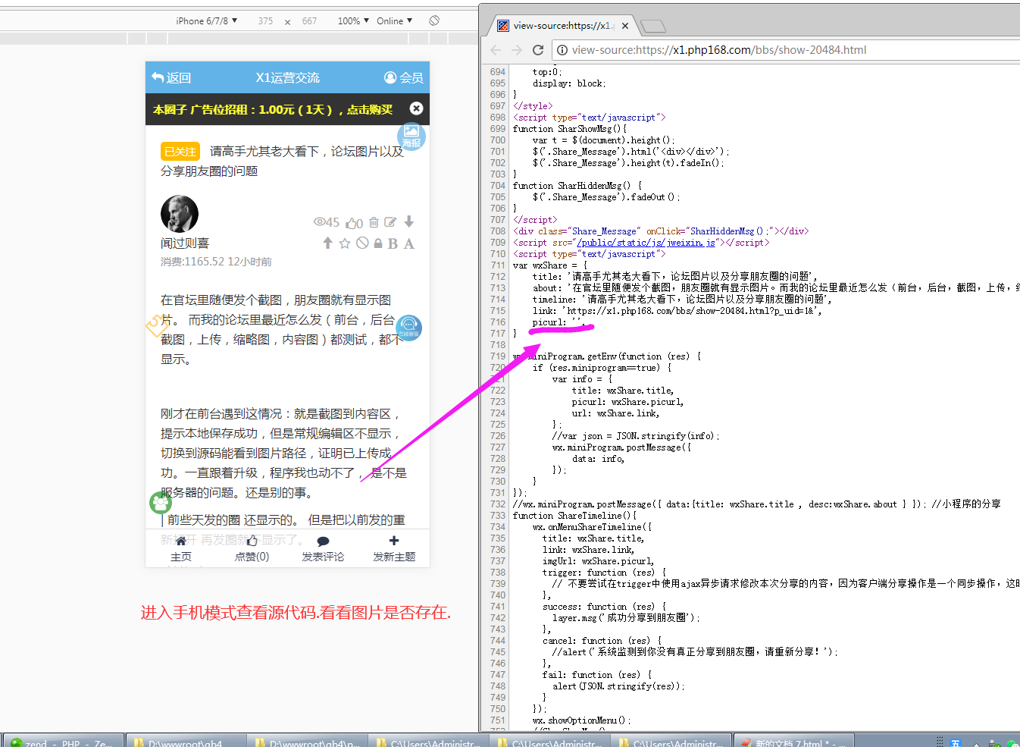Toggle the 已关注 followed badge
Screen dimensions: 1020x747
180,152
